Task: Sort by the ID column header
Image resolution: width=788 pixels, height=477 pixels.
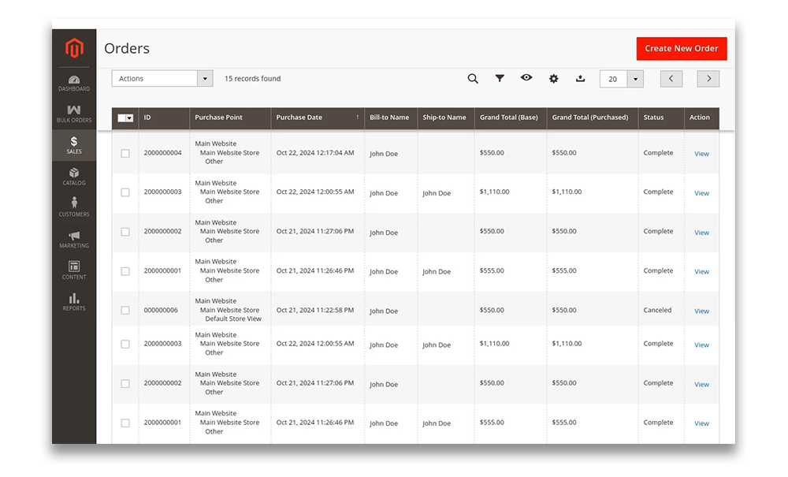Action: pos(164,118)
